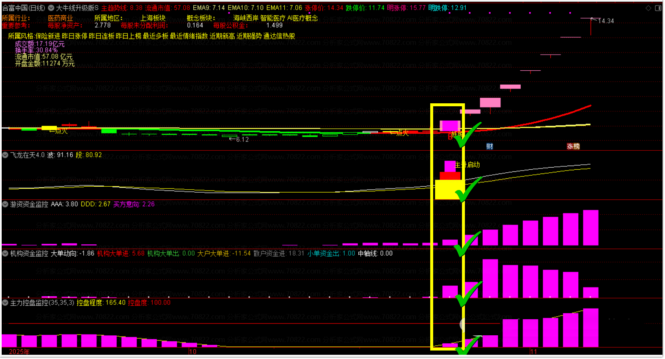
Task: Click the latest candlestick near 14.34
Action: (591, 27)
